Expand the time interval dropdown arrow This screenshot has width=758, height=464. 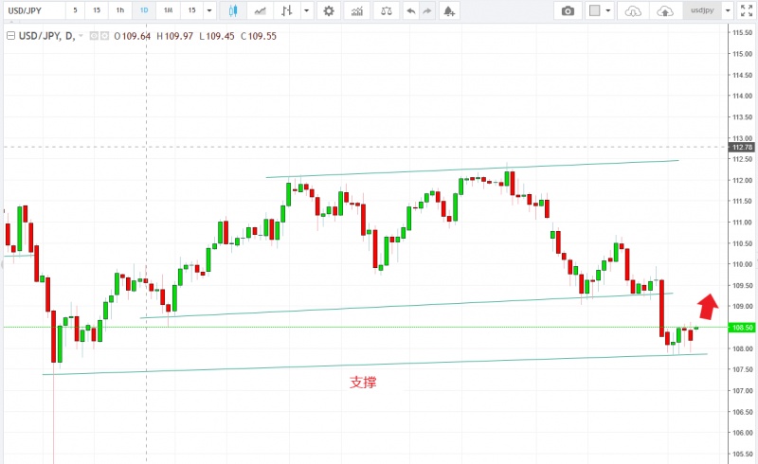click(x=209, y=10)
